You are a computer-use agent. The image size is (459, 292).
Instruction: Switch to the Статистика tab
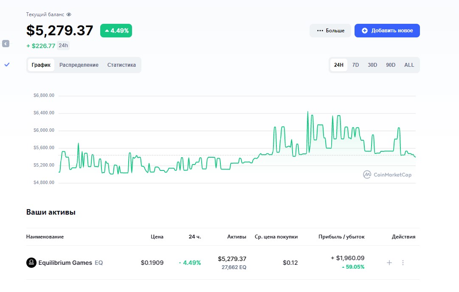(121, 65)
